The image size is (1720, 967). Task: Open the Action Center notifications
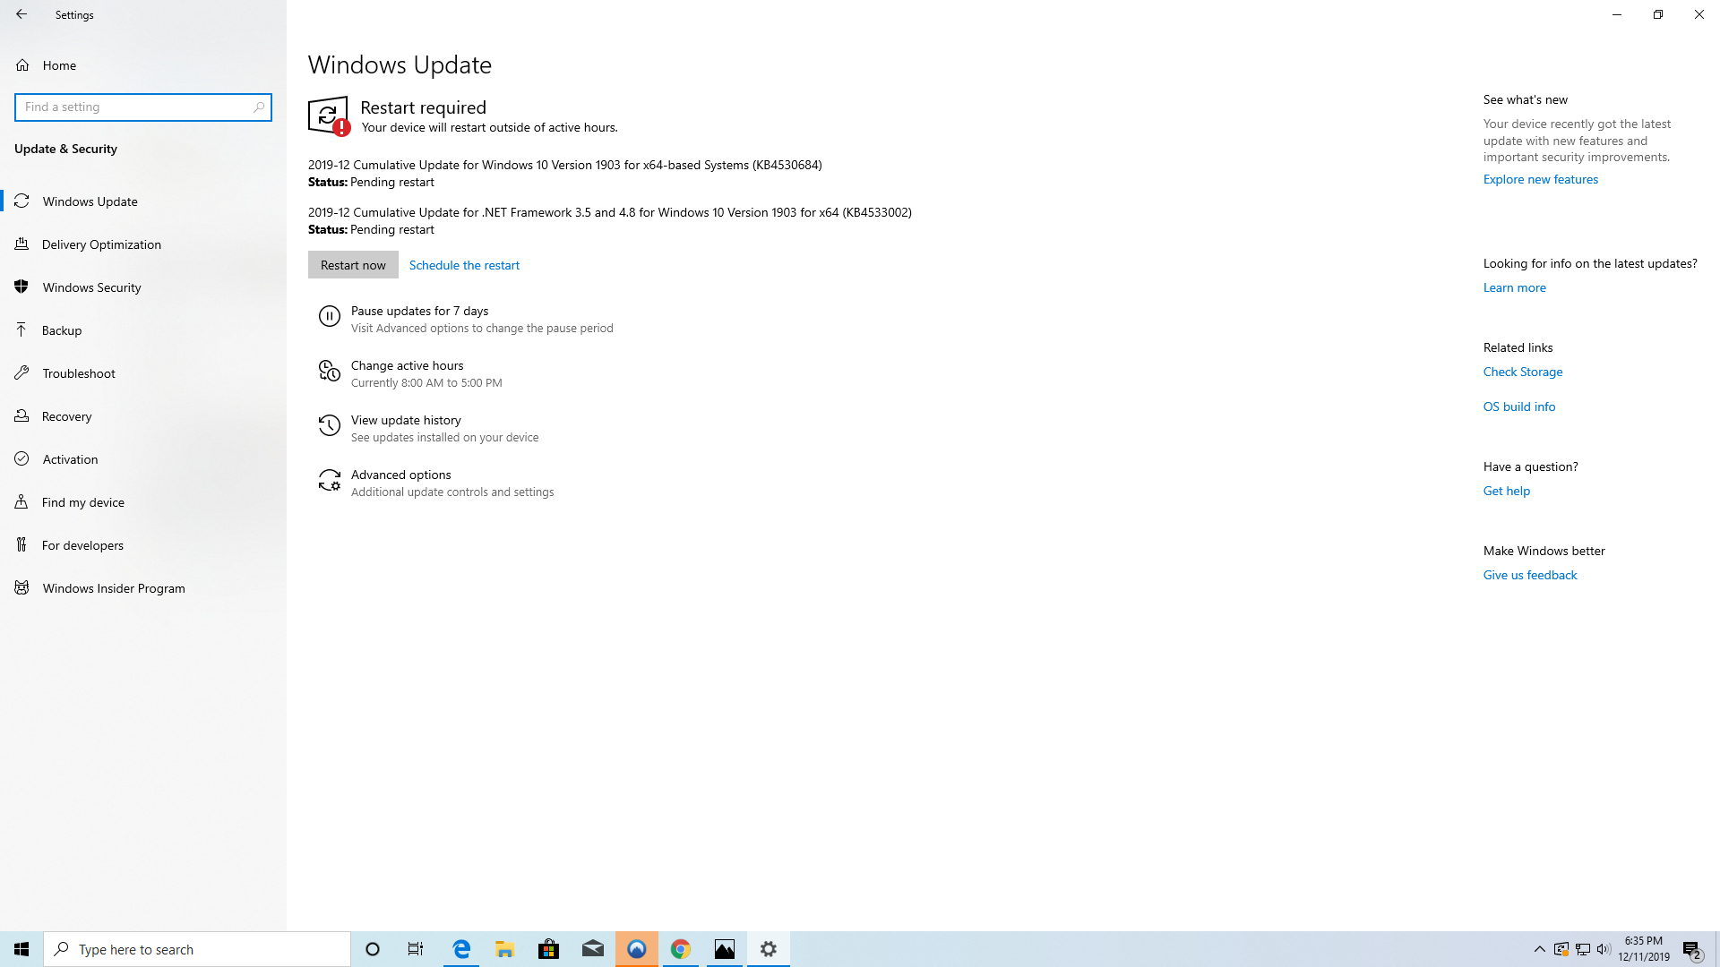[1691, 950]
